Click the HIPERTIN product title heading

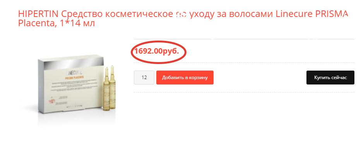183,19
